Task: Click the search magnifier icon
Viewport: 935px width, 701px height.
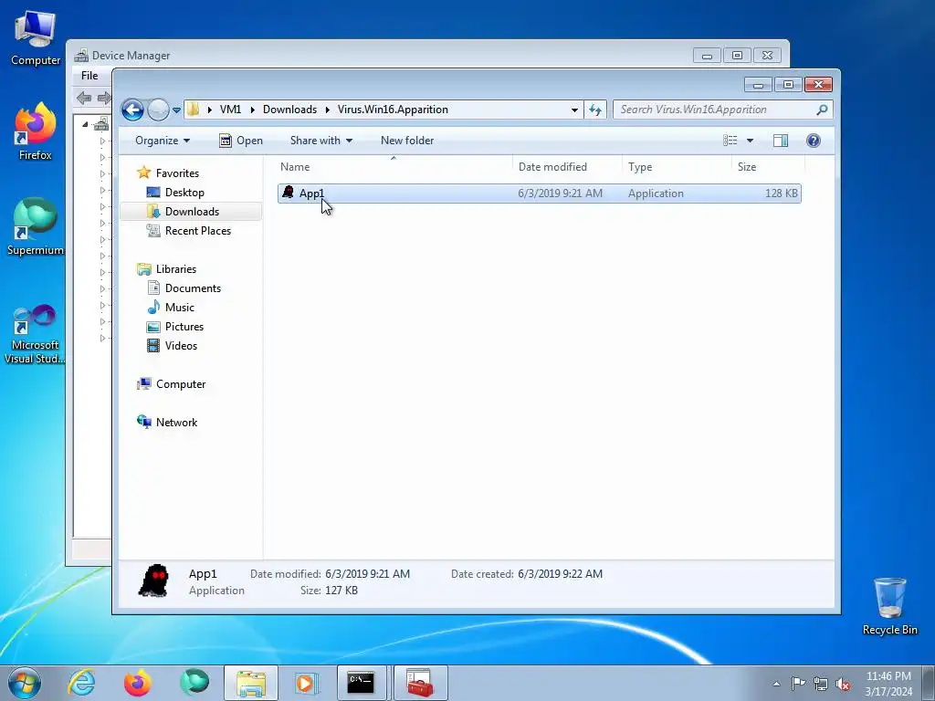Action: (x=822, y=110)
